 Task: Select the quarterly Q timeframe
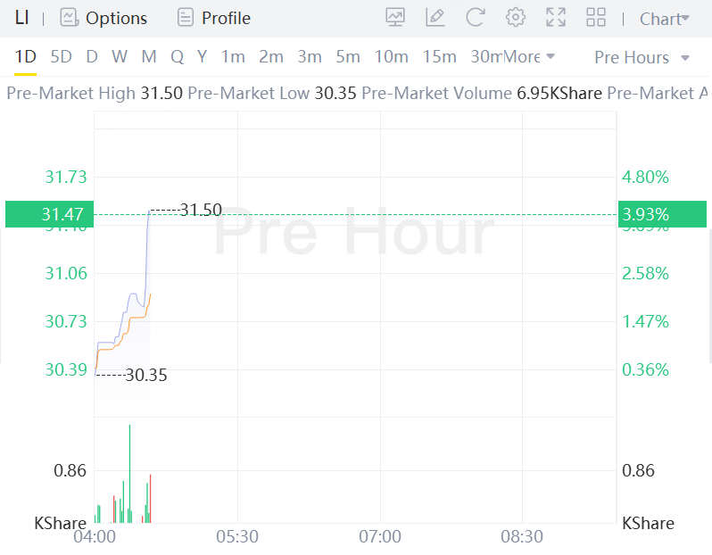(177, 57)
